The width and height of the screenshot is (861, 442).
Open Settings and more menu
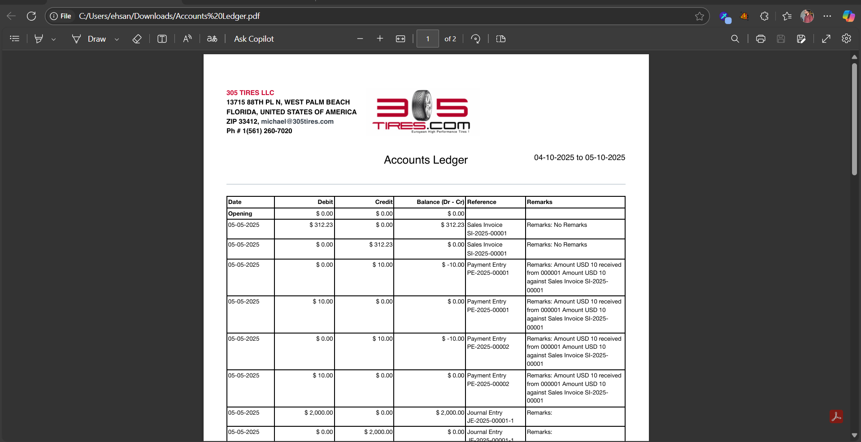pyautogui.click(x=827, y=16)
